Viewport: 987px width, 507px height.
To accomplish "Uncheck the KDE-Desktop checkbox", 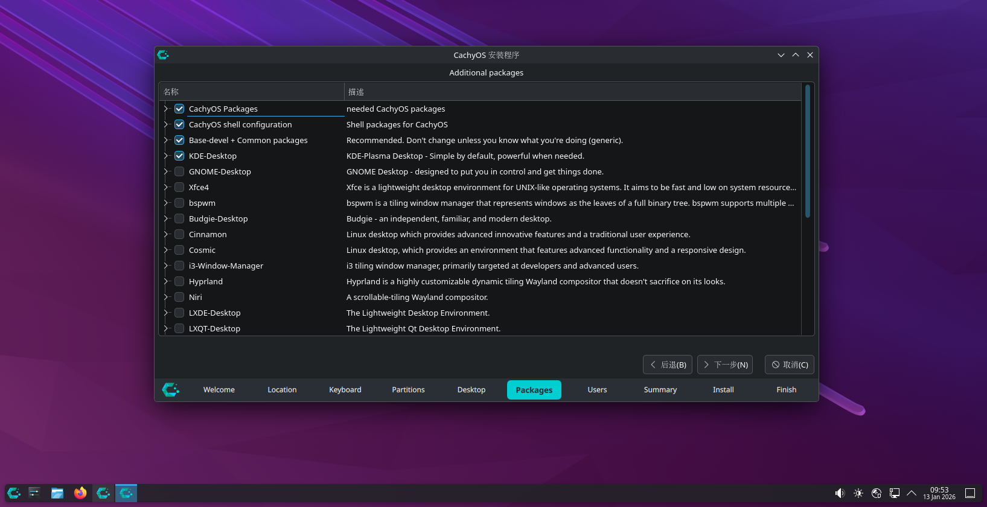I will 179,156.
